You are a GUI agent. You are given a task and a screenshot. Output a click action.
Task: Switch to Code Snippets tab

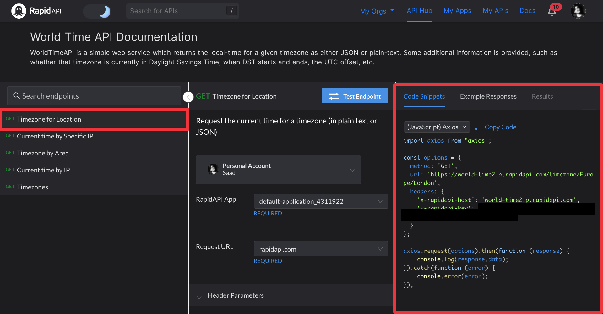click(424, 96)
